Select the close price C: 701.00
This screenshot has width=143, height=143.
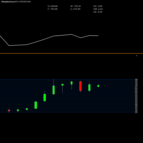tap(52, 9)
